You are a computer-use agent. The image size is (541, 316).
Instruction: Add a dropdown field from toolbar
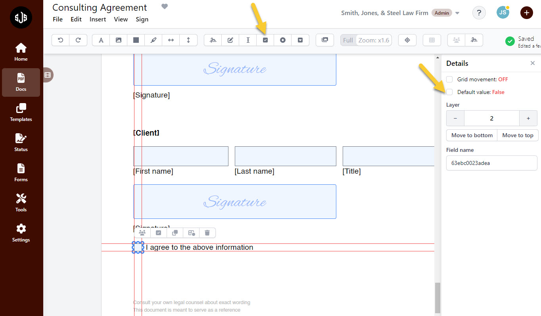pyautogui.click(x=300, y=40)
